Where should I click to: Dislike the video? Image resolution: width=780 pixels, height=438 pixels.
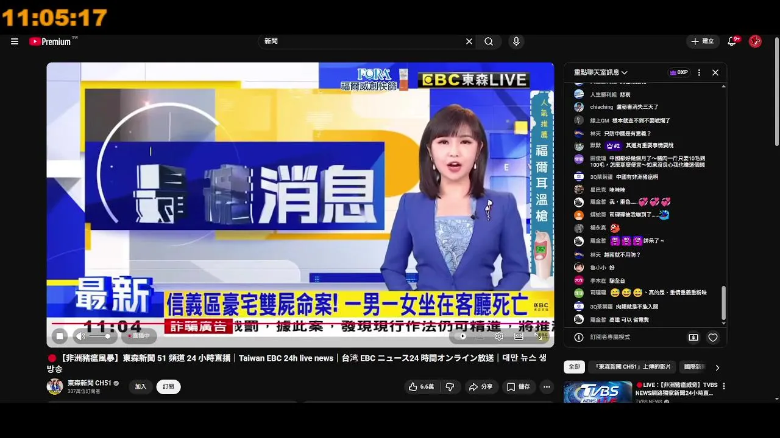(x=450, y=387)
